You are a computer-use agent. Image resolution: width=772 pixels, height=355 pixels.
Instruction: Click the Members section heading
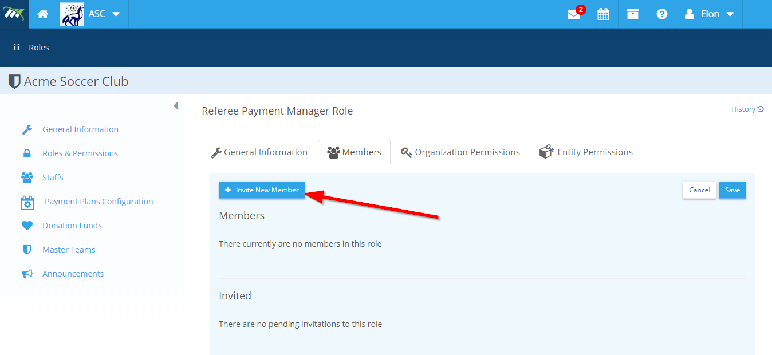[x=242, y=216]
